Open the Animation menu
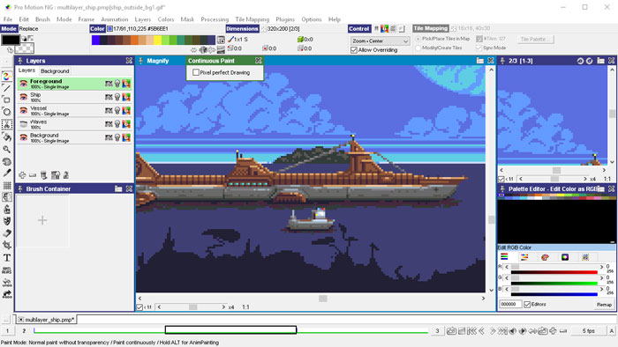 (114, 19)
